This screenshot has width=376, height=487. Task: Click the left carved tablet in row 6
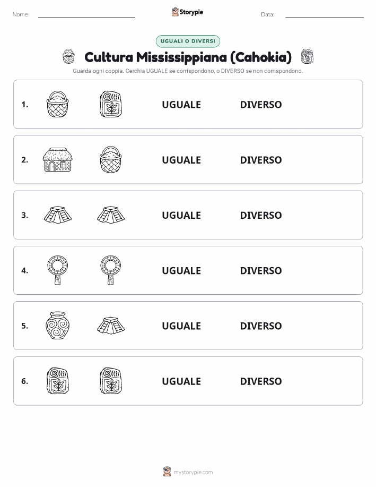pyautogui.click(x=57, y=381)
